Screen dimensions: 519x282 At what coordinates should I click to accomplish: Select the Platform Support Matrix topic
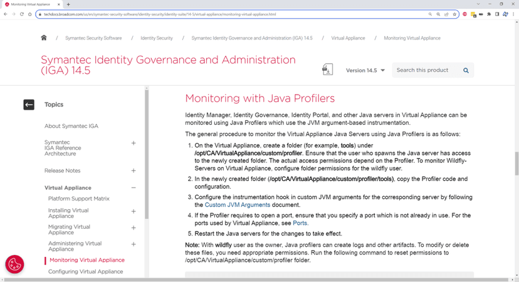coord(79,199)
